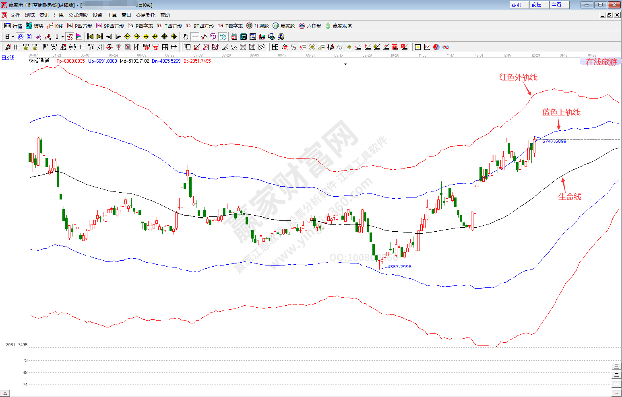Click the blue infinity loop icon
Image resolution: width=622 pixels, height=397 pixels.
[x=446, y=47]
